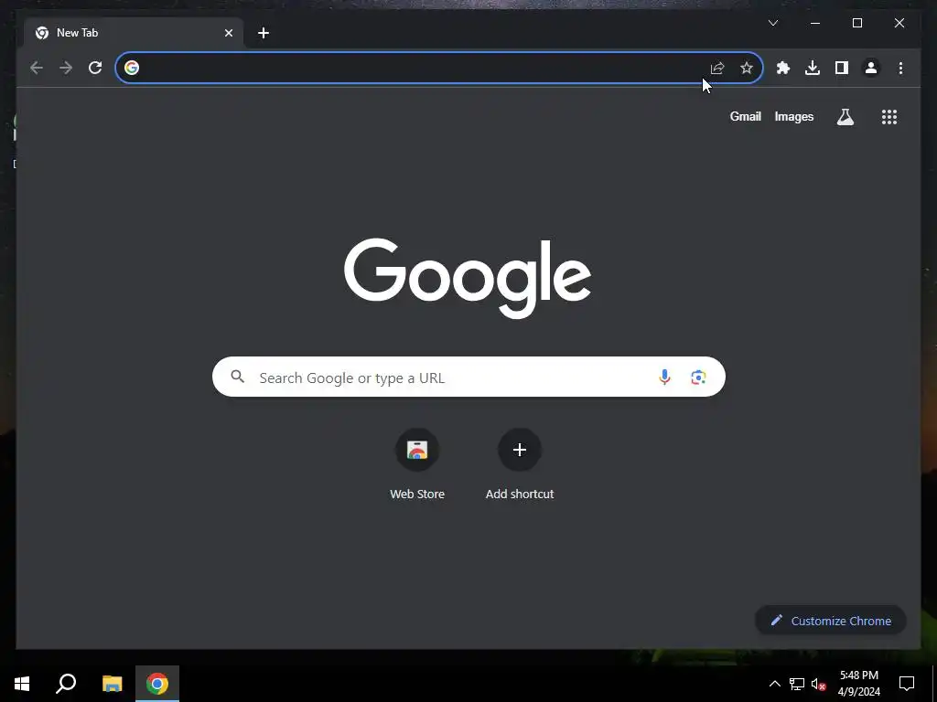Viewport: 937px width, 702px height.
Task: Click the magnifier icon in the search box
Action: click(x=237, y=377)
